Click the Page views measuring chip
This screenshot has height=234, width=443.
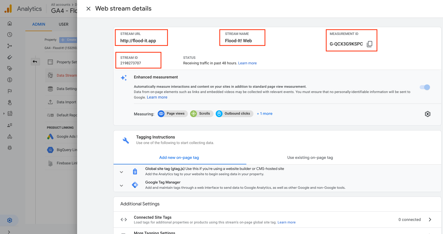173,114
